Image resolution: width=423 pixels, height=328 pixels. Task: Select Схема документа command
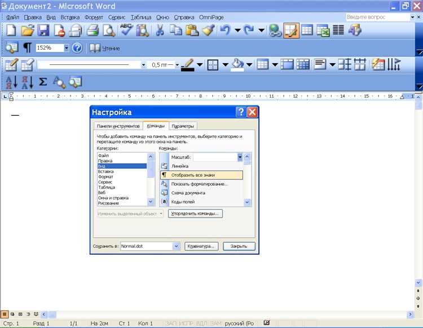201,193
